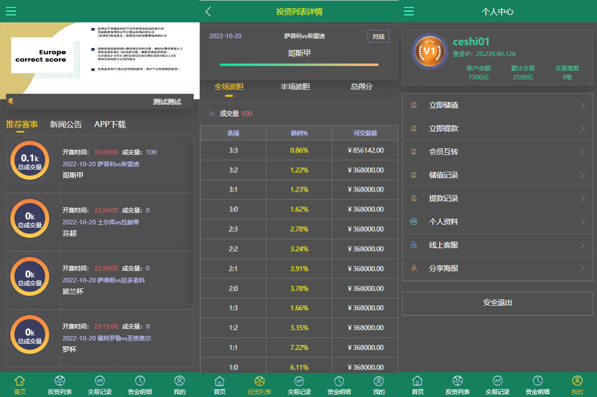Viewport: 597px width, 397px height.
Task: Select the 2:1 betting option row
Action: click(x=298, y=268)
